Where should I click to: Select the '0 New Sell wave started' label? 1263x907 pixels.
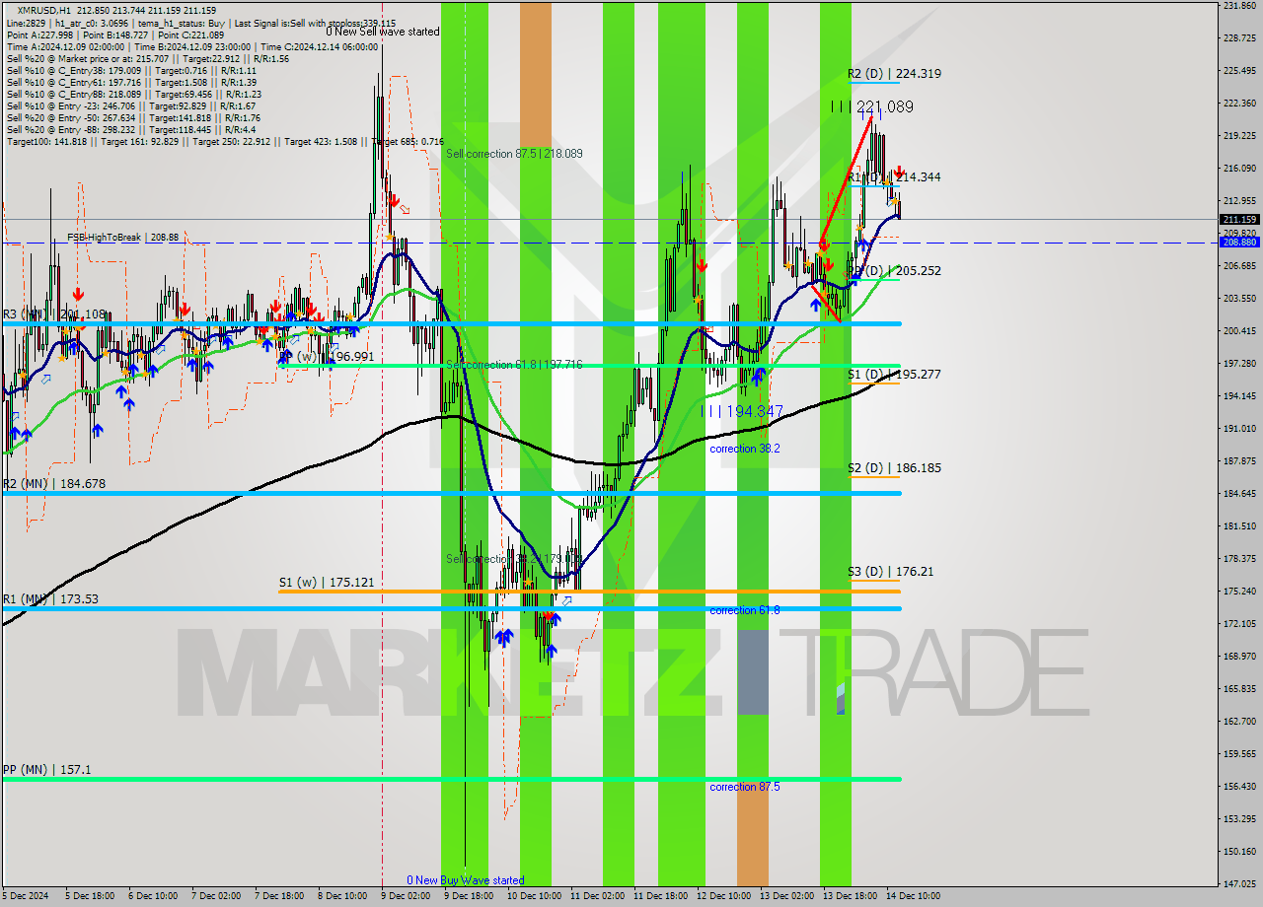[x=383, y=32]
